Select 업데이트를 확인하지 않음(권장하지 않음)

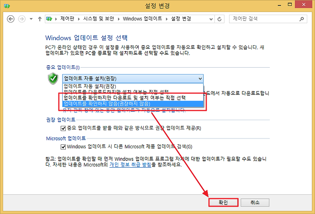(x=133, y=103)
